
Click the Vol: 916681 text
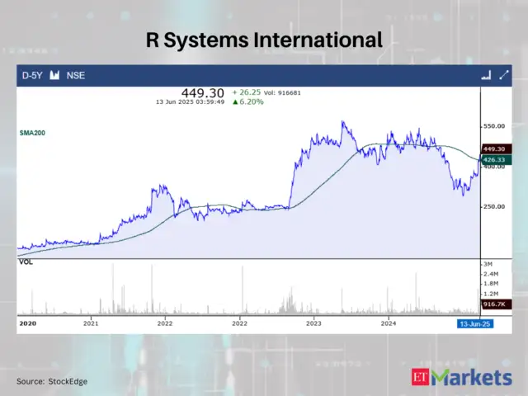click(282, 92)
